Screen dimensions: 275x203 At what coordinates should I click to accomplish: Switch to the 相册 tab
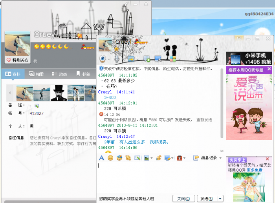coord(36,74)
